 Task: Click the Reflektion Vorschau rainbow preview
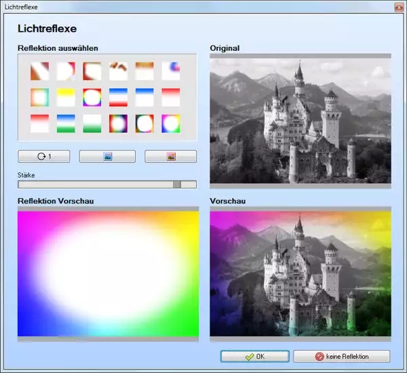tap(108, 273)
